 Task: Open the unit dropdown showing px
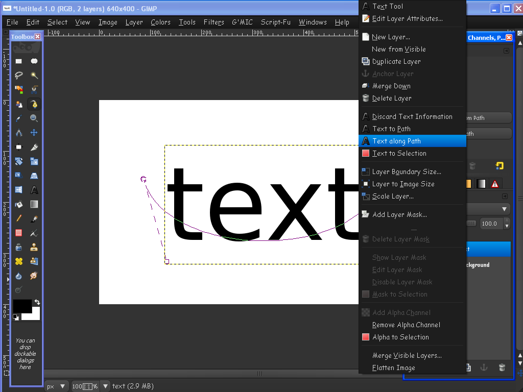click(55, 386)
